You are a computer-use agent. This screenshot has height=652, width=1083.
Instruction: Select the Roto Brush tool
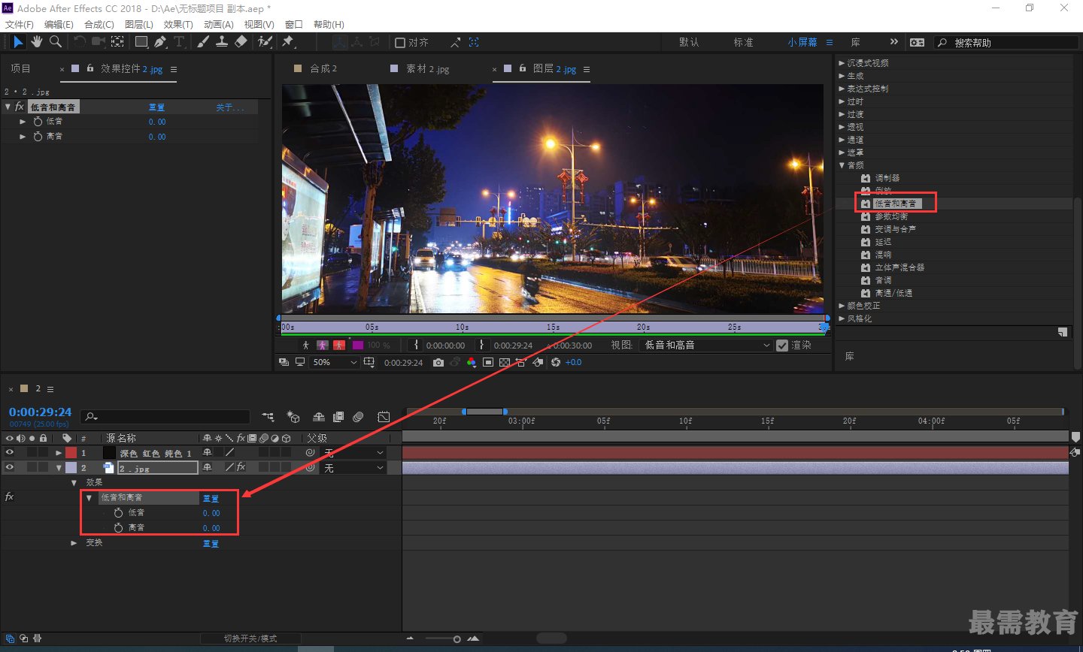point(265,42)
